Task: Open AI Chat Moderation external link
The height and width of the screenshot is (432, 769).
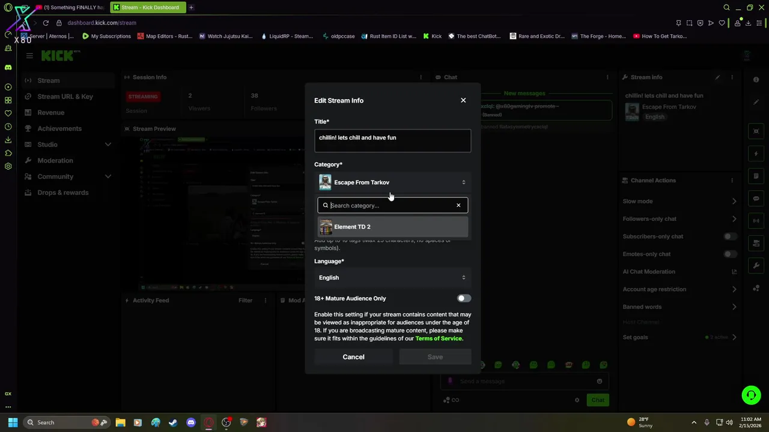Action: pyautogui.click(x=734, y=272)
